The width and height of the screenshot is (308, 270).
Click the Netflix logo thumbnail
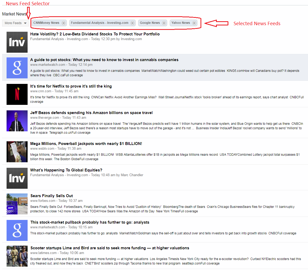click(x=17, y=94)
